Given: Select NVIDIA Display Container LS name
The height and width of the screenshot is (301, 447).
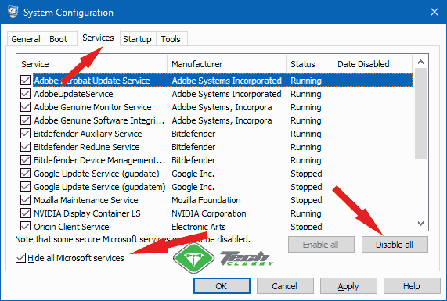Looking at the screenshot, I should [x=87, y=213].
